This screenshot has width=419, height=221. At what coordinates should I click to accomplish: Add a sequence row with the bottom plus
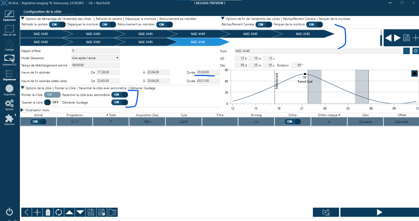[37, 212]
